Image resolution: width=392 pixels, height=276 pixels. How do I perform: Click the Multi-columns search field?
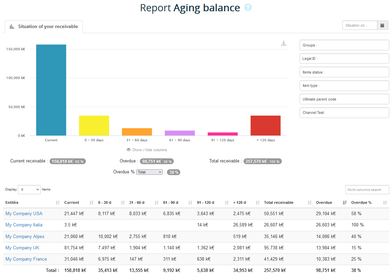pyautogui.click(x=367, y=190)
